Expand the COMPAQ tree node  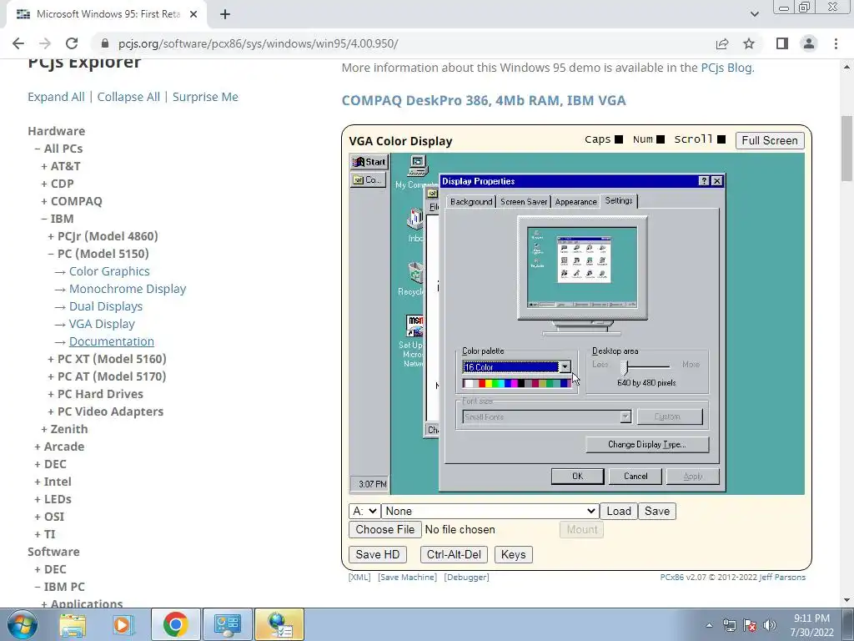click(72, 201)
